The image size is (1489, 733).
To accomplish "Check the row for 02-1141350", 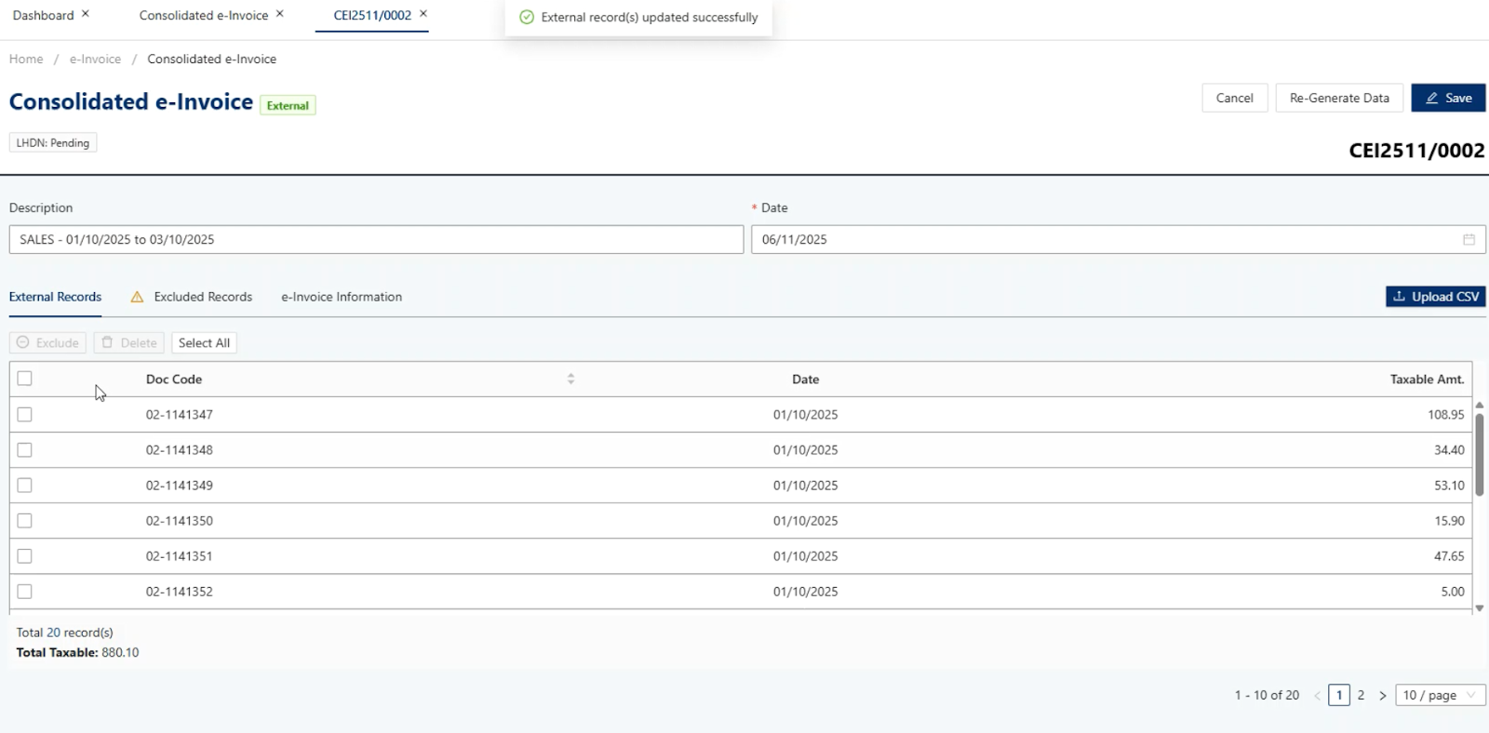I will tap(24, 521).
